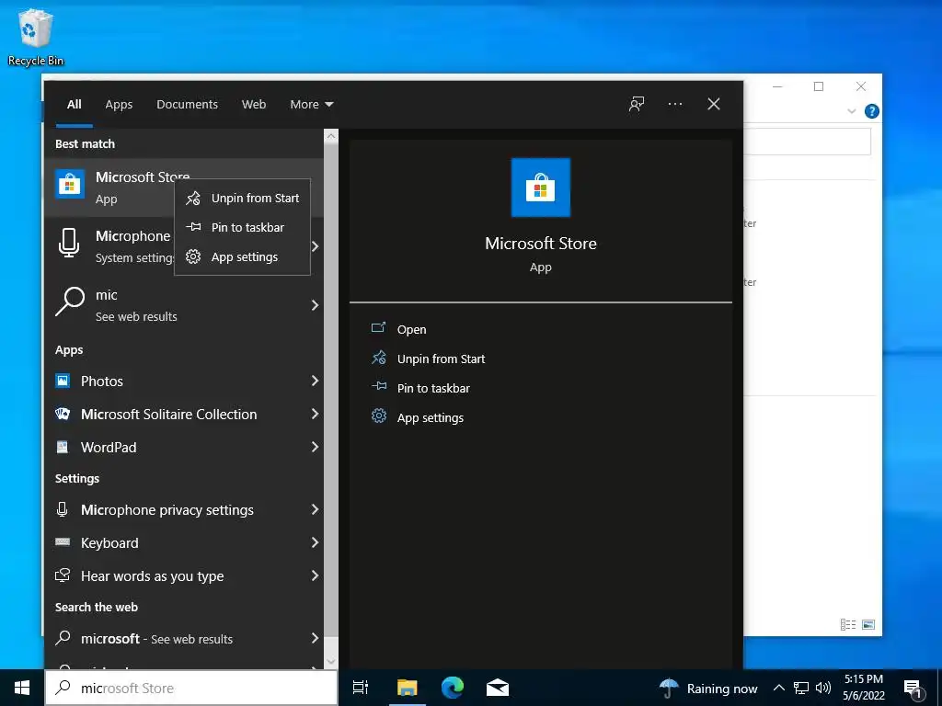Open the Photos app result
The height and width of the screenshot is (706, 942).
pos(184,381)
